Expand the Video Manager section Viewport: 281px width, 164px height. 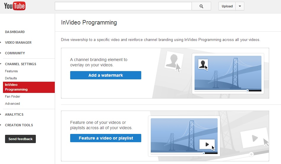(18, 42)
